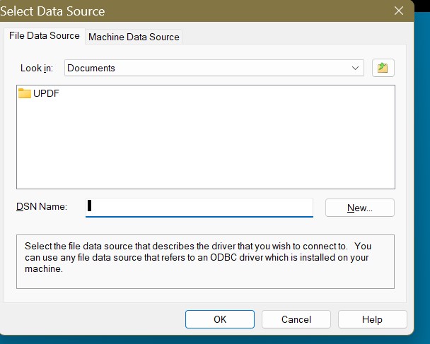
Task: Select the UPDF folder name
Action: point(46,93)
